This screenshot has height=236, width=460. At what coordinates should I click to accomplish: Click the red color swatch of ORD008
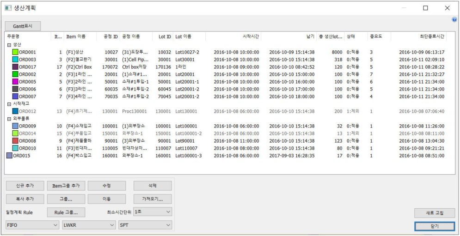(x=15, y=141)
